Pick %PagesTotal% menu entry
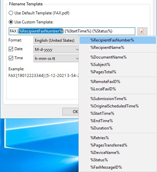 [118, 72]
